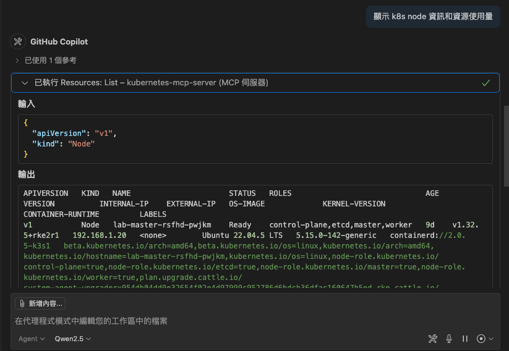
Task: Click the '新增內容...' attach context button
Action: point(40,303)
